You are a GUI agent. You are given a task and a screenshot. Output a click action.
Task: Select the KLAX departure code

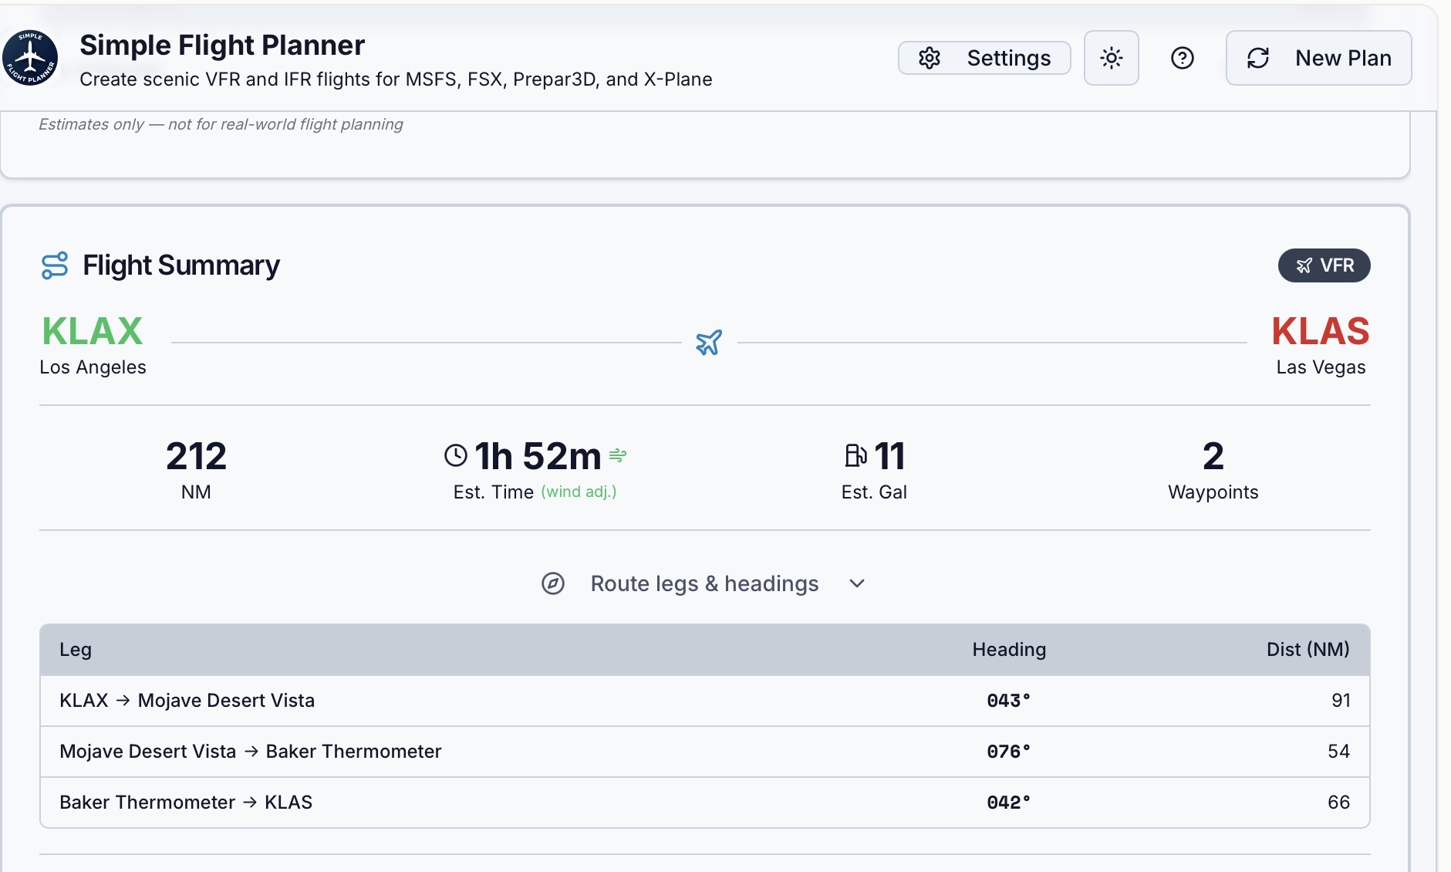93,331
